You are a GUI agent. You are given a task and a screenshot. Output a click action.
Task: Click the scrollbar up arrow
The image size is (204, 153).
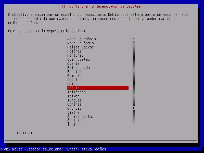click(x=134, y=39)
